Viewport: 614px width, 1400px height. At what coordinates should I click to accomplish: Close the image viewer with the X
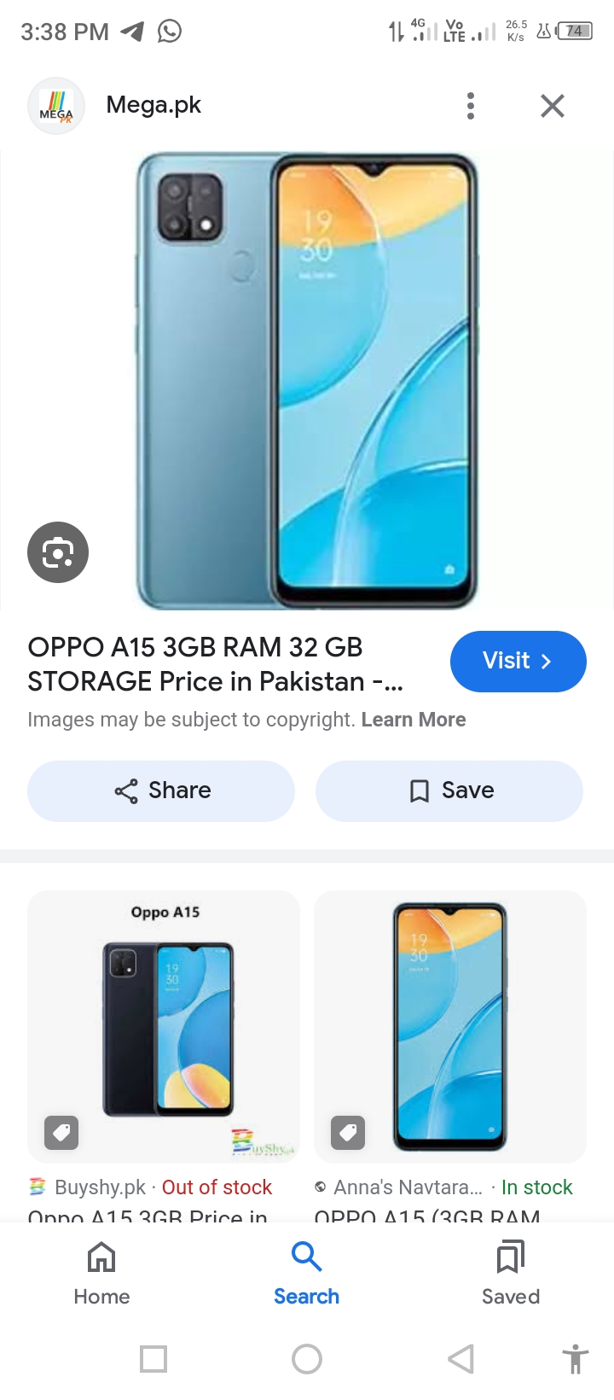553,106
